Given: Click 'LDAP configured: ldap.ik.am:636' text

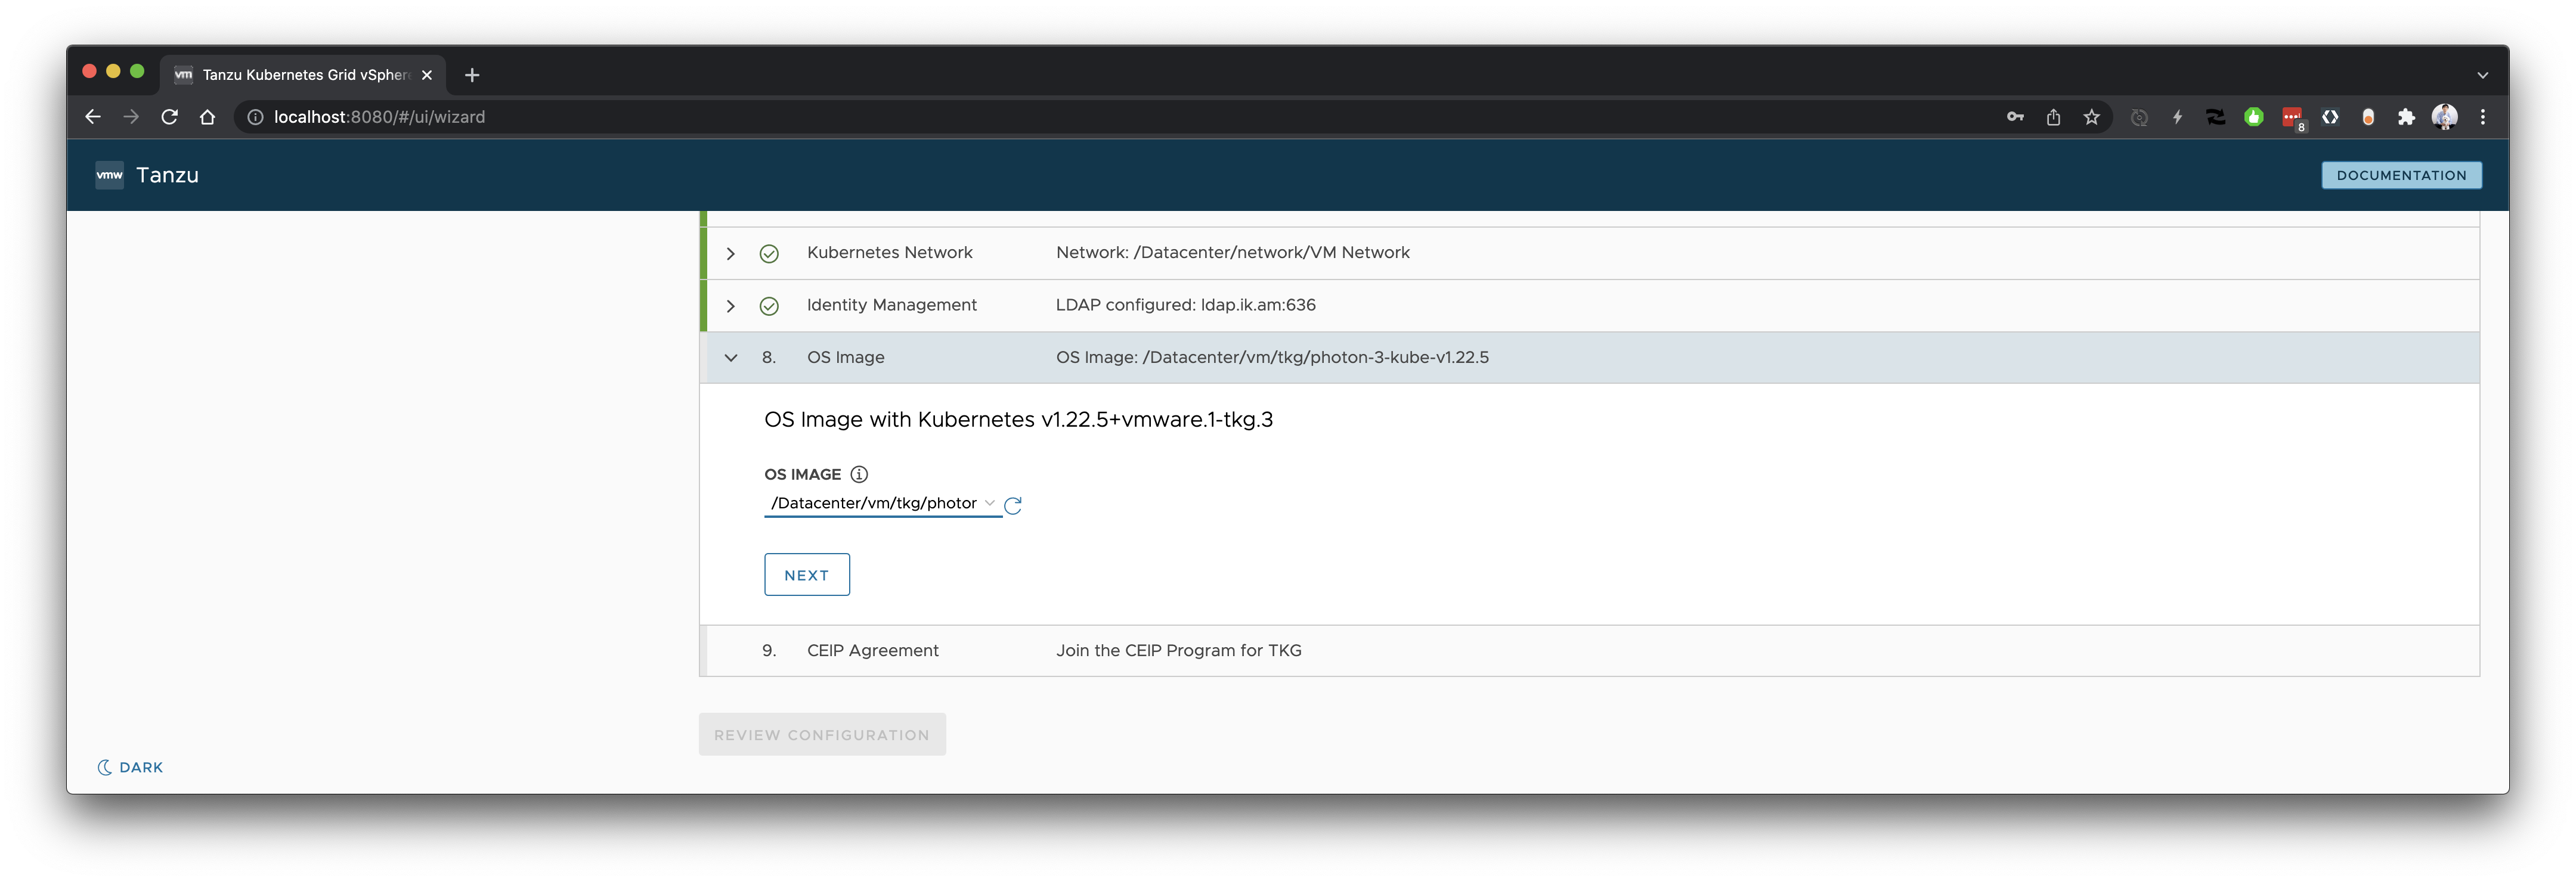Looking at the screenshot, I should tap(1185, 306).
